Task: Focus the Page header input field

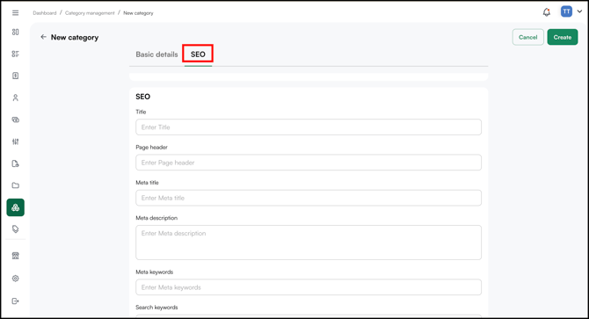Action: coord(309,163)
